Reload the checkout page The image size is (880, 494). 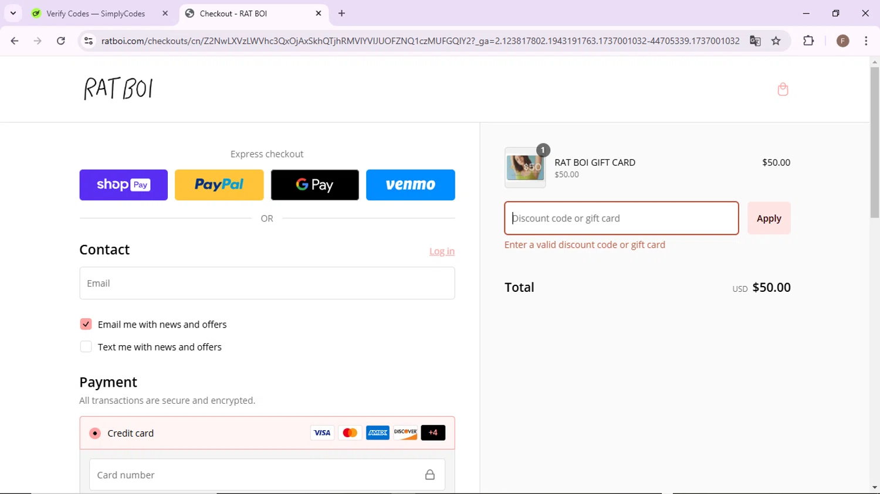61,41
